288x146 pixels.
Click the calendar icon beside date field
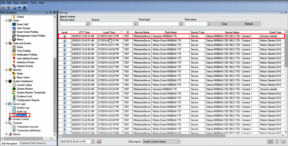pyautogui.click(x=99, y=142)
